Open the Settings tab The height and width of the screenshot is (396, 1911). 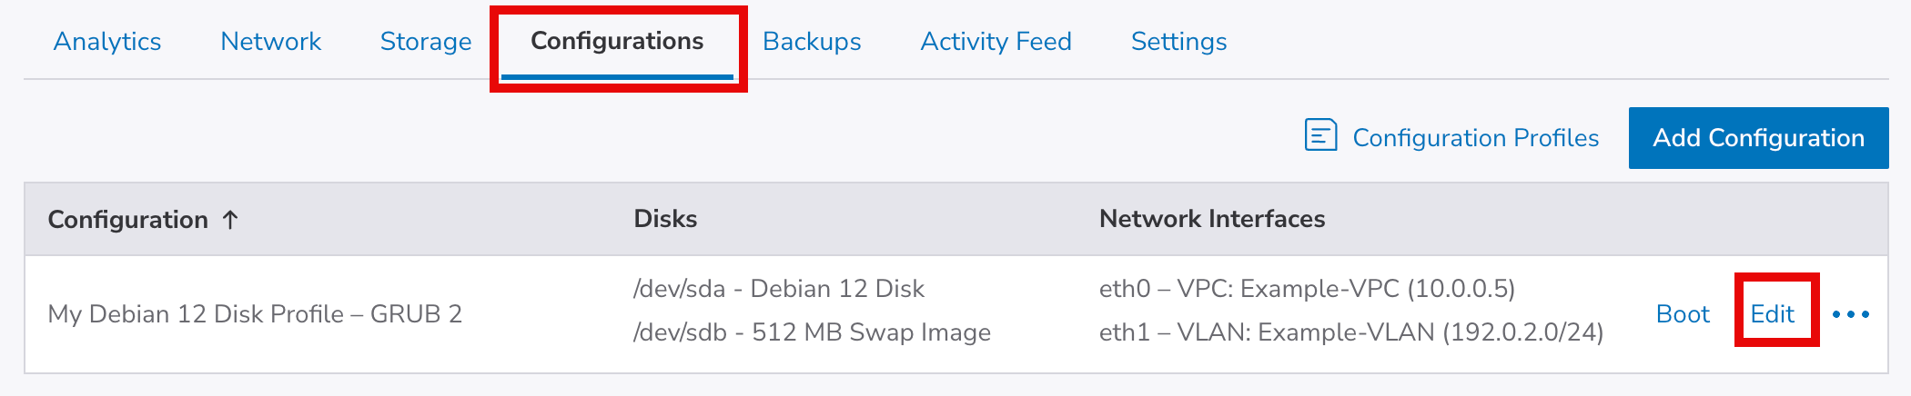pyautogui.click(x=1178, y=42)
